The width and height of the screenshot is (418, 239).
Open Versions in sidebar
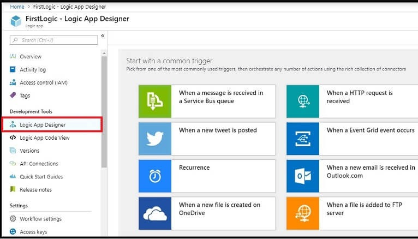(x=29, y=151)
